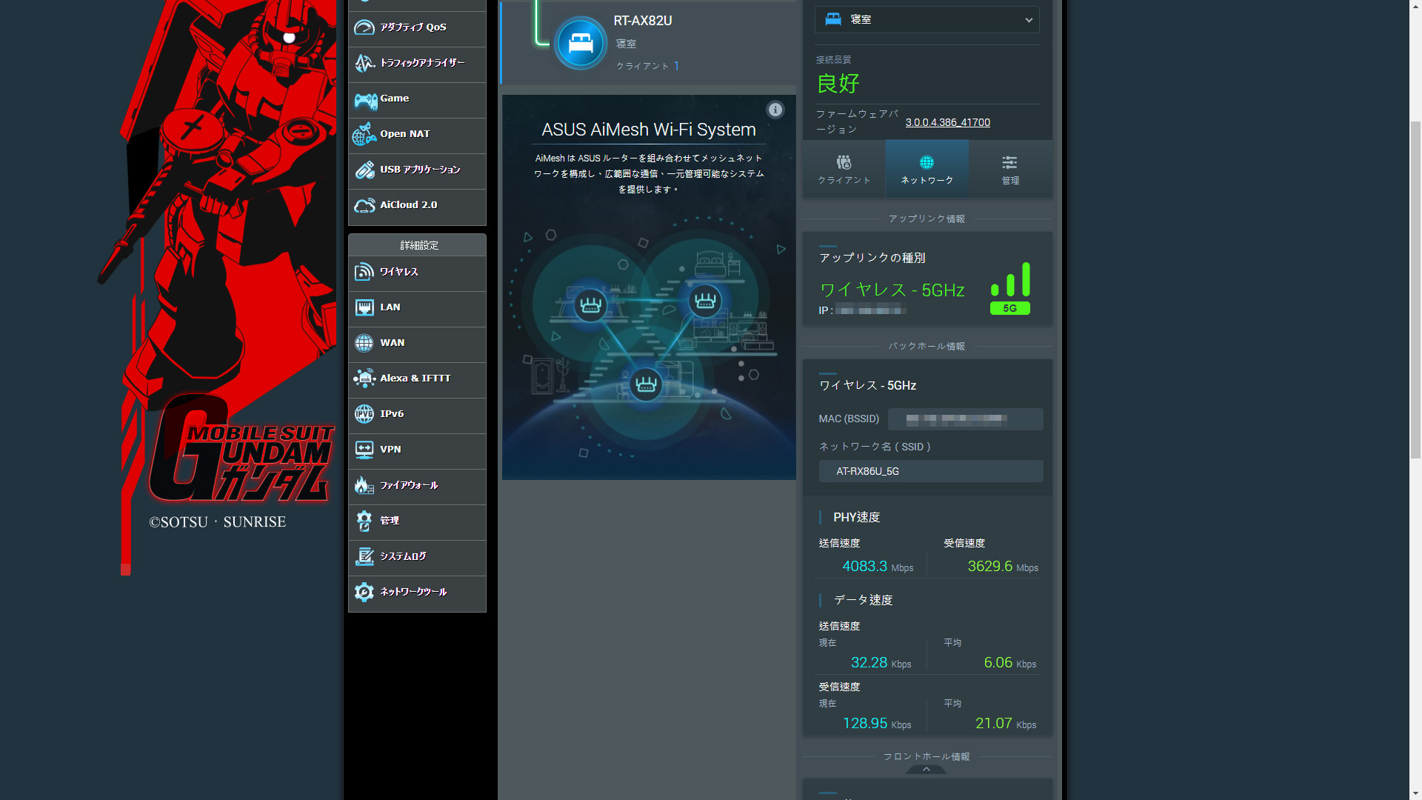
Task: Open firmware version 3.0.0.4.386_41700 link
Action: [948, 122]
